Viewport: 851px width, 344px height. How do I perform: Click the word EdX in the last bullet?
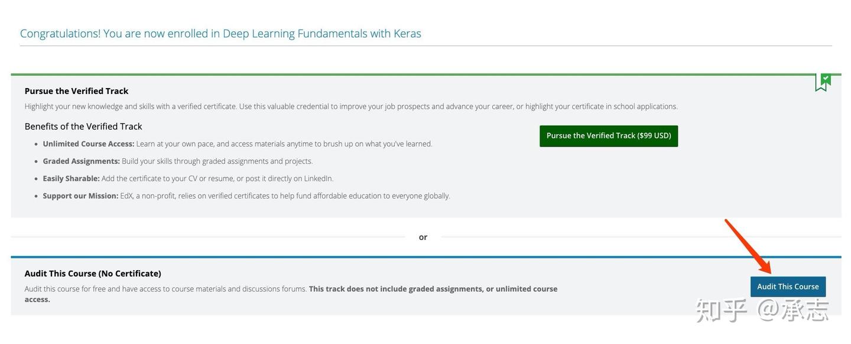pyautogui.click(x=126, y=196)
